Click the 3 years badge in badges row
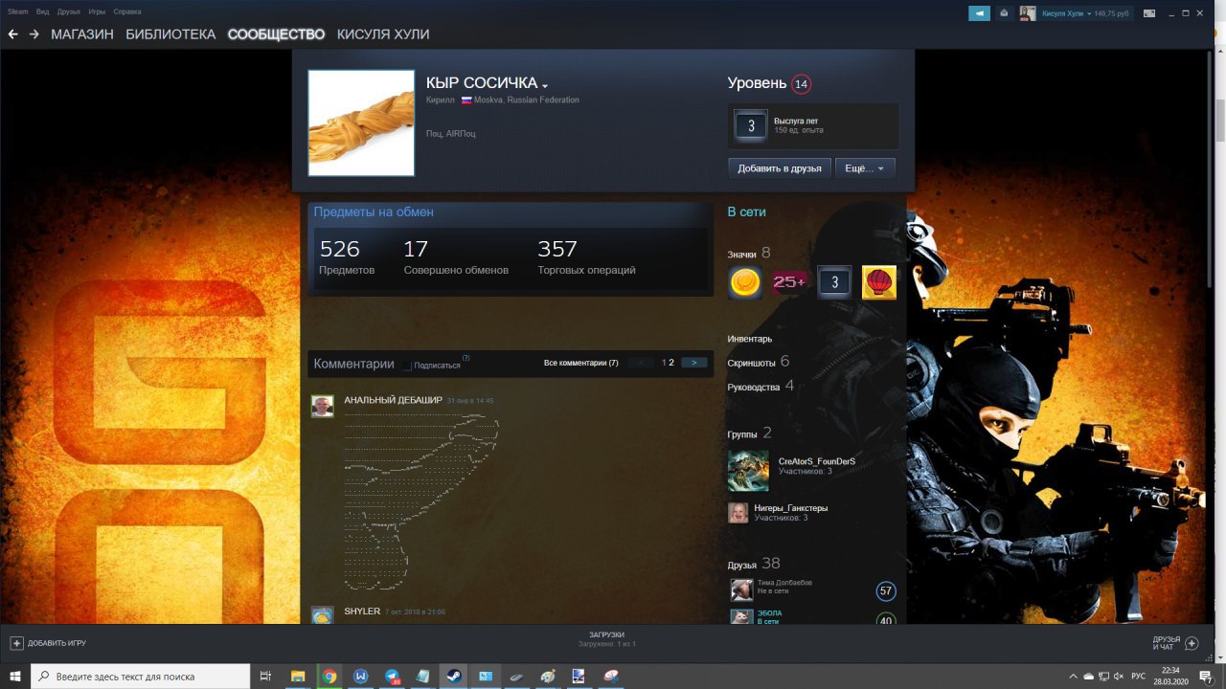1226x689 pixels. pyautogui.click(x=834, y=282)
